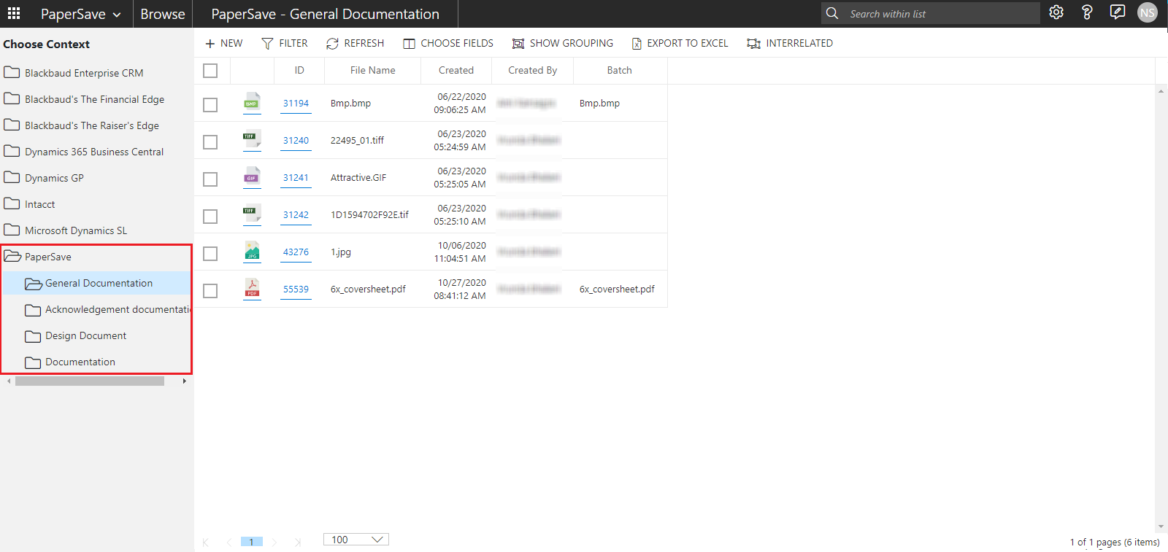Image resolution: width=1168 pixels, height=552 pixels.
Task: Check the box for 6x_coversheet.pdf row
Action: [x=210, y=291]
